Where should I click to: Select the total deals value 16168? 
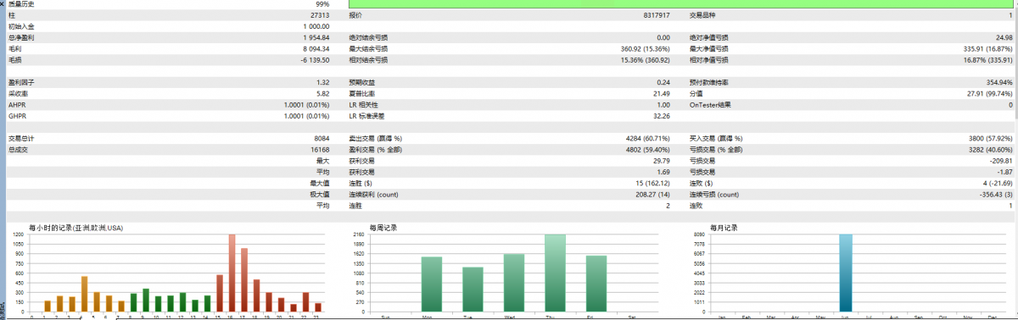point(321,149)
